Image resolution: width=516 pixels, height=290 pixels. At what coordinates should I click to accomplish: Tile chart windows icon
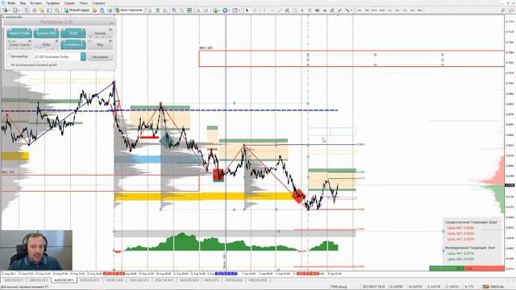click(189, 10)
